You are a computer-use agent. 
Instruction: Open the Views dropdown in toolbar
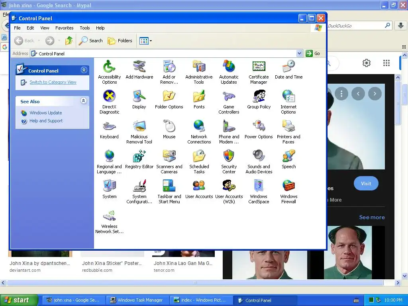pyautogui.click(x=145, y=41)
